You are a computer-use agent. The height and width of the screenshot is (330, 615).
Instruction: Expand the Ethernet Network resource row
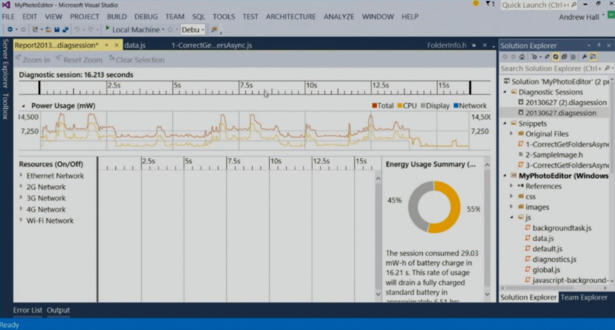tap(21, 176)
